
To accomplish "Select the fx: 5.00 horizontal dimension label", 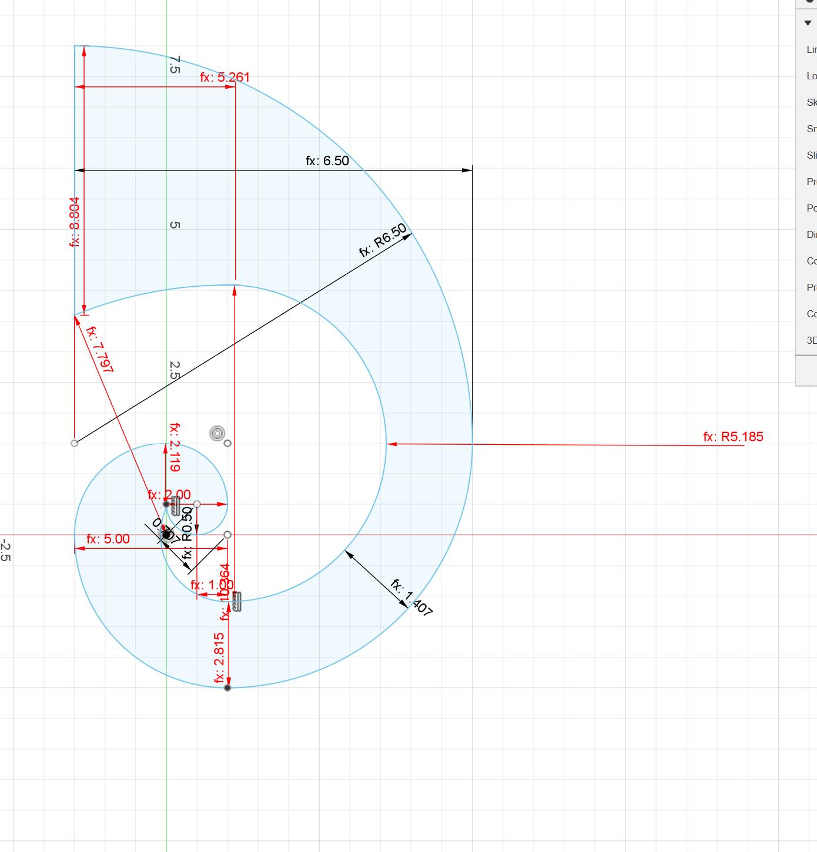I will [108, 539].
